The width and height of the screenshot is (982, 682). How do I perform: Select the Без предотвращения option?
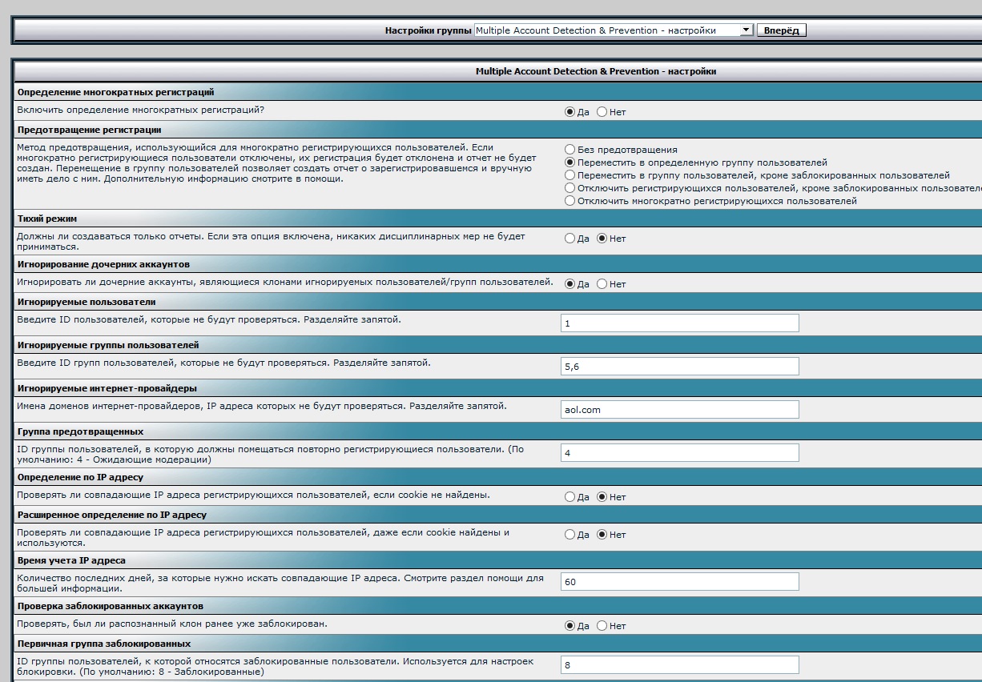click(x=570, y=150)
